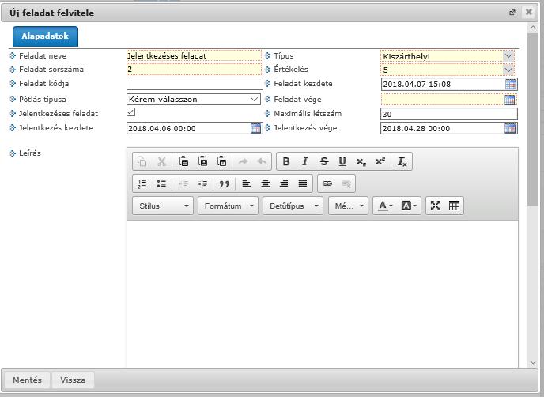Align text left
Screen dimensions: 544x397
pyautogui.click(x=247, y=184)
